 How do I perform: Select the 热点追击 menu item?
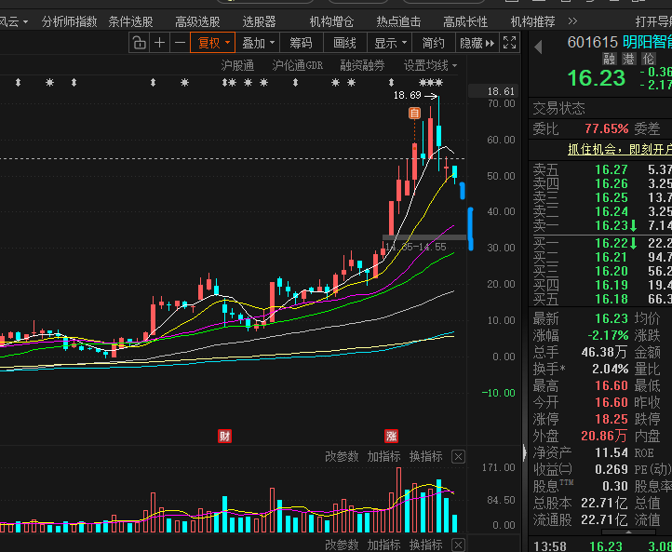(398, 21)
